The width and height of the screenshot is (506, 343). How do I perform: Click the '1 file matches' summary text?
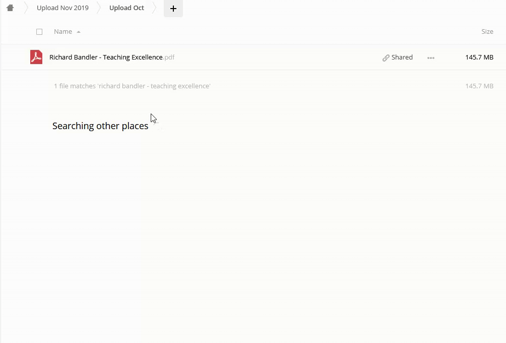pyautogui.click(x=132, y=86)
